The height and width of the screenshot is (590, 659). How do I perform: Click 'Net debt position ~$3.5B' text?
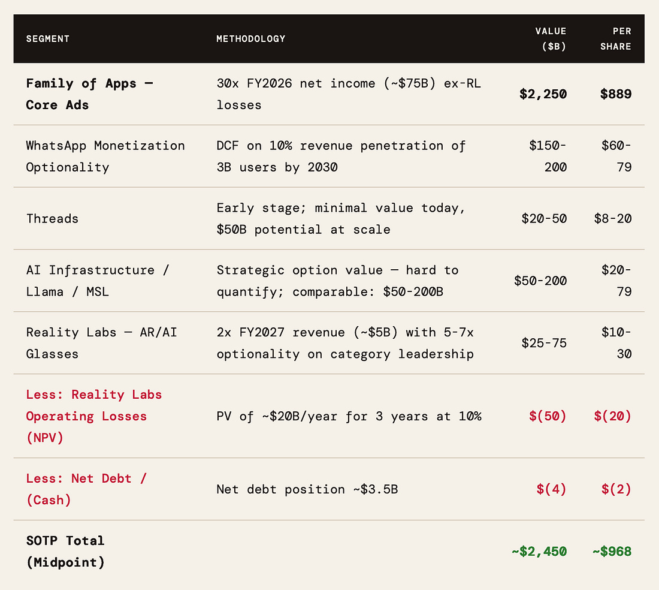pyautogui.click(x=307, y=489)
